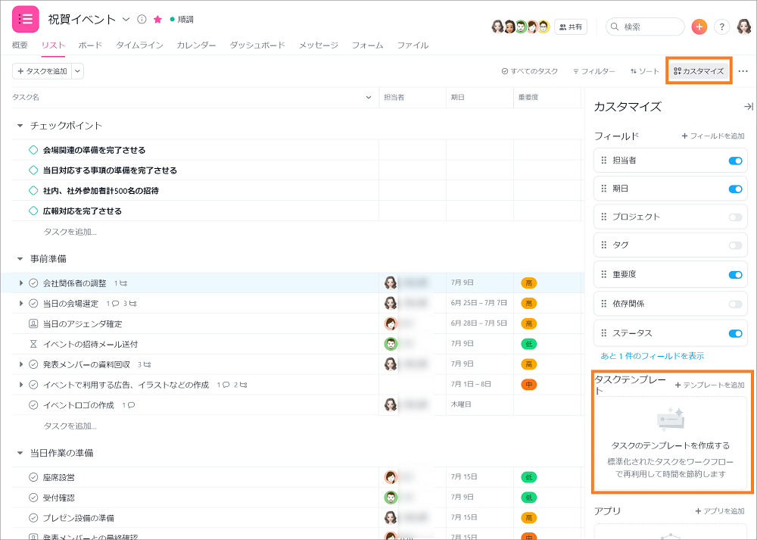Mark 座席設営 task complete

33,477
